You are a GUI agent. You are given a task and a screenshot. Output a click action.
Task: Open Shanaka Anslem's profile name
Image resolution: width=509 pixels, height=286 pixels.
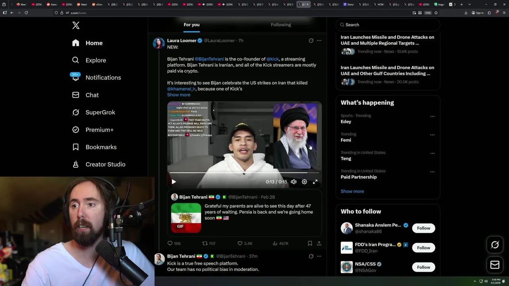click(378, 225)
